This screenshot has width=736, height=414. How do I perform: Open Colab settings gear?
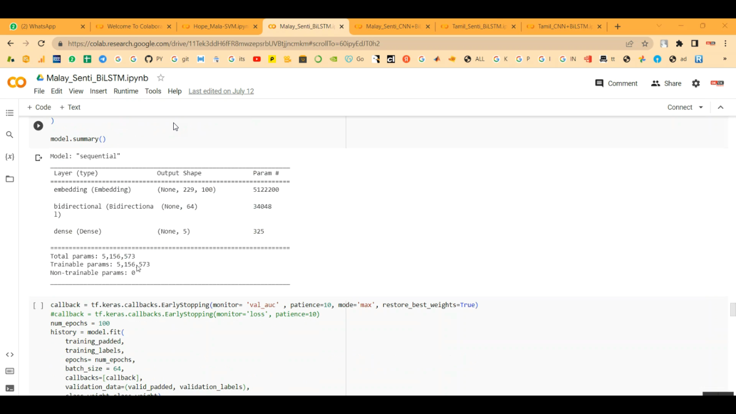[x=696, y=83]
